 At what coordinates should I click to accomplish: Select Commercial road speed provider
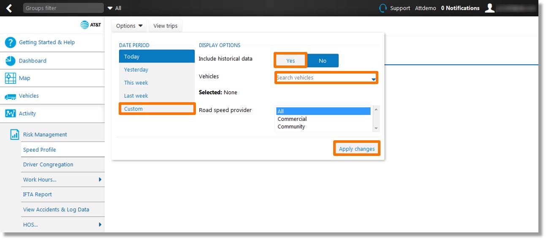click(x=323, y=119)
